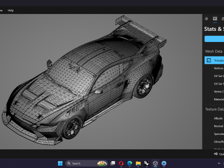The height and width of the screenshot is (168, 224).
Task: Open the Help menu
Action: pos(11,10)
